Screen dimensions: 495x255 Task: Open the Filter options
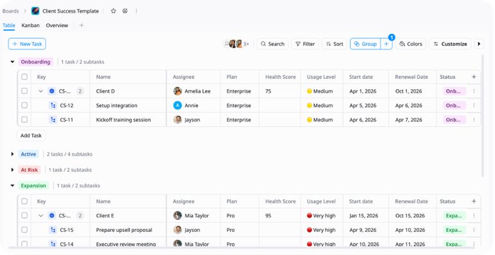point(305,44)
